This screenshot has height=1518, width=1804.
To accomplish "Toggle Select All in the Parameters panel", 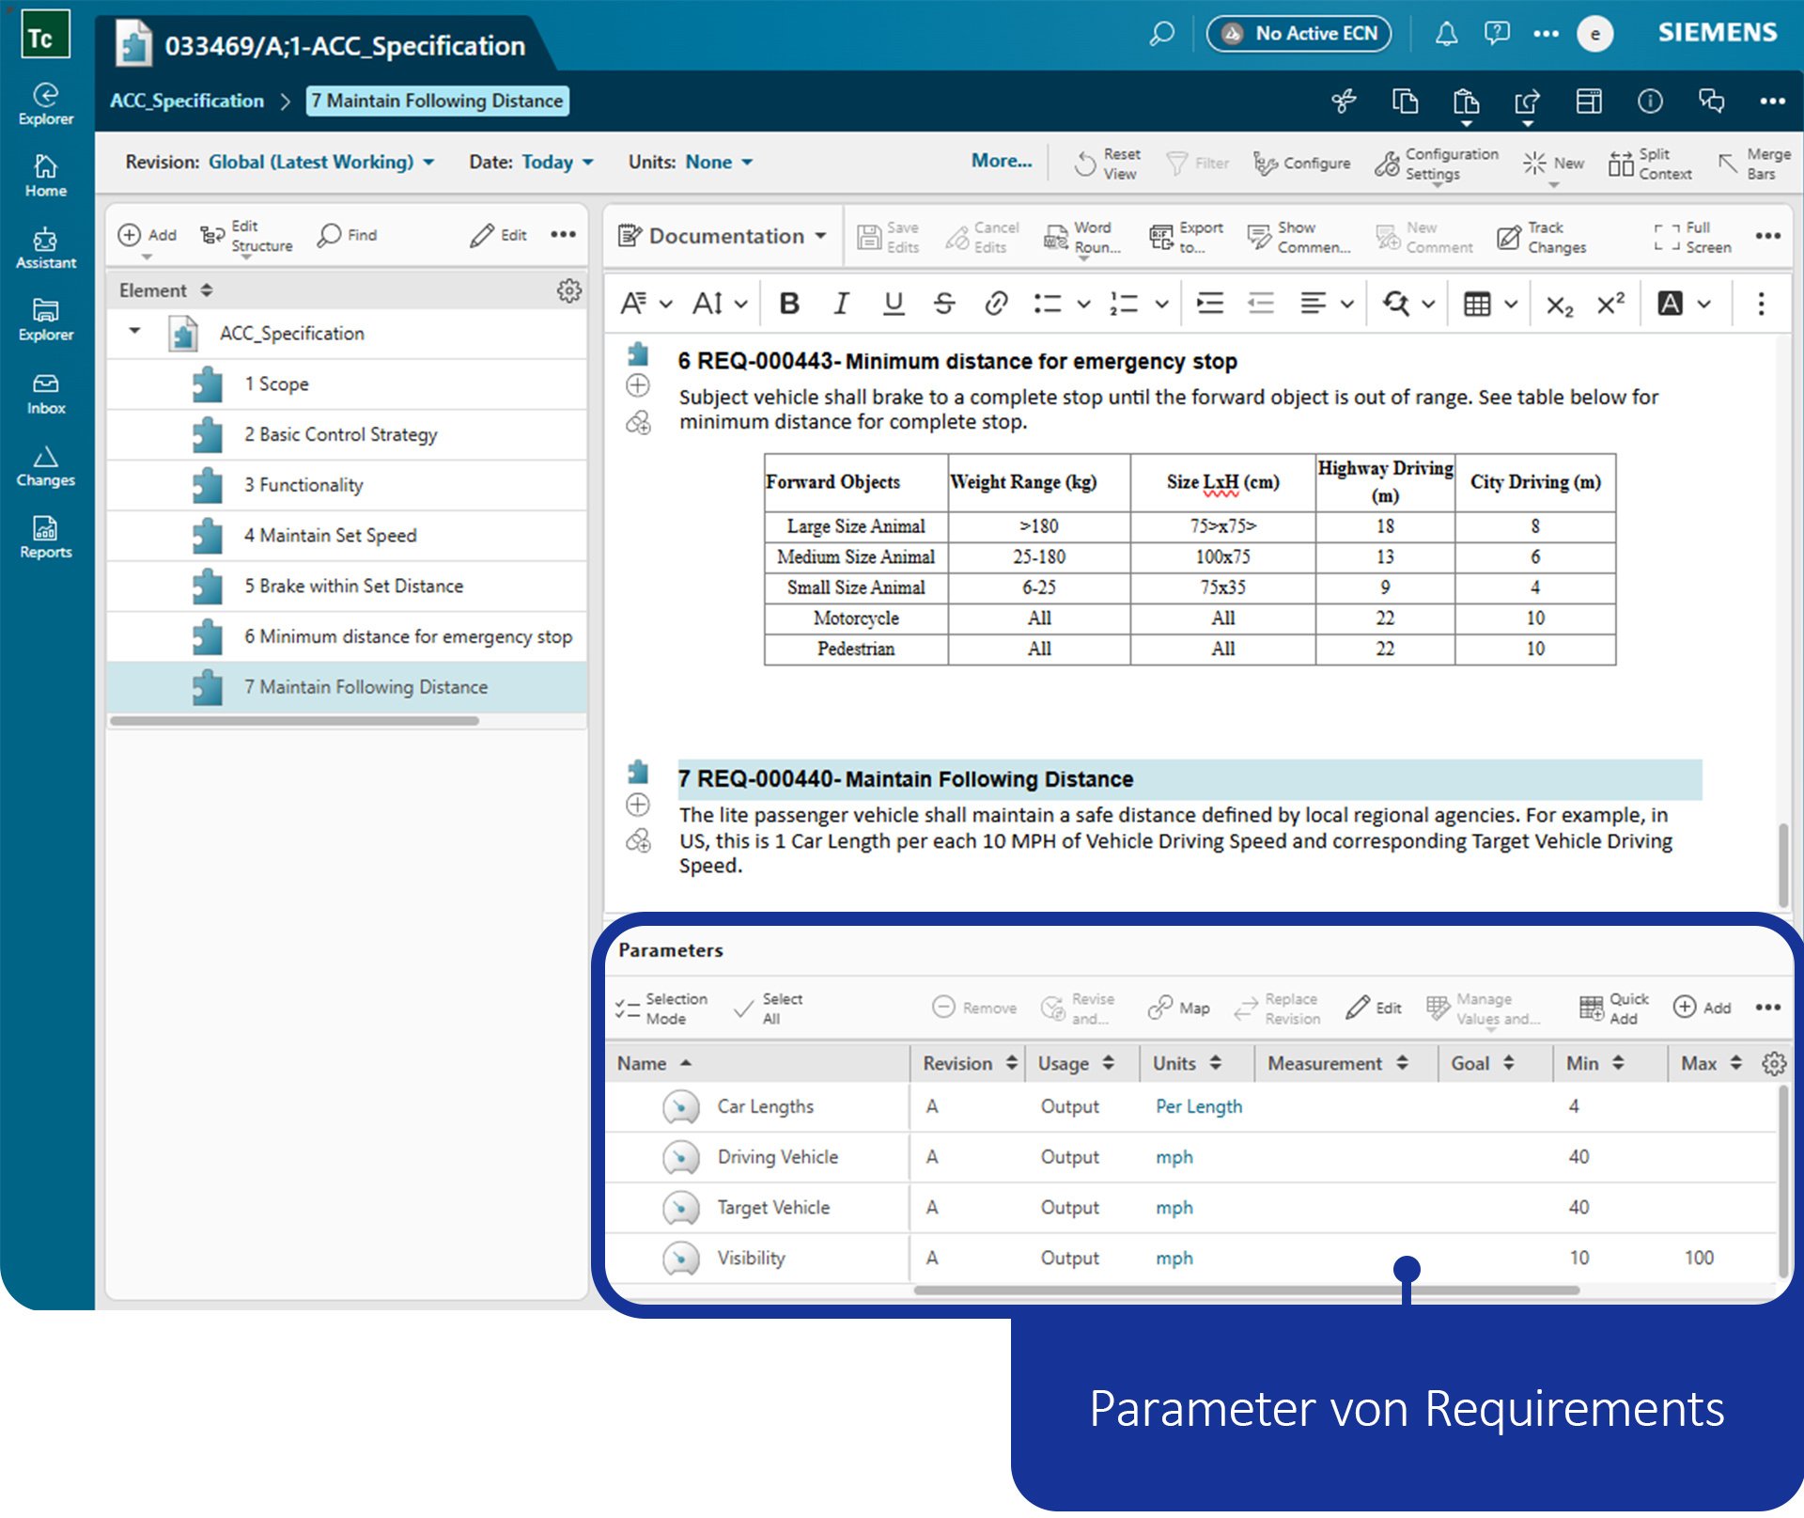I will click(769, 1007).
